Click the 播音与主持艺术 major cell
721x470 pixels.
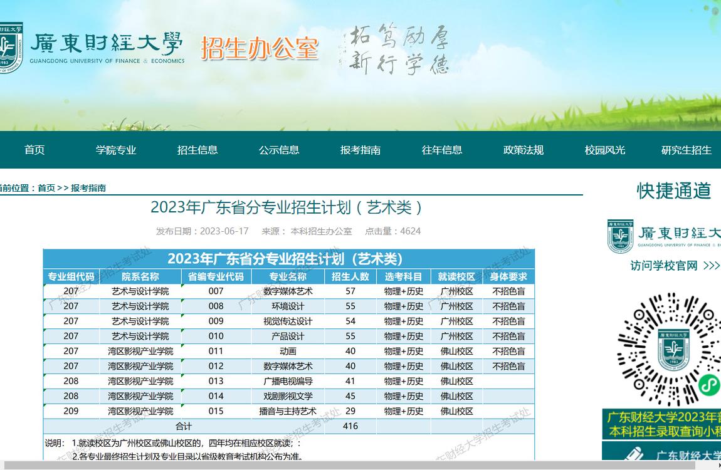click(287, 411)
